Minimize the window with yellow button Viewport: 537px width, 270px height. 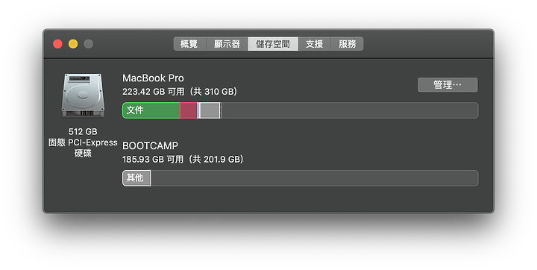pos(73,44)
